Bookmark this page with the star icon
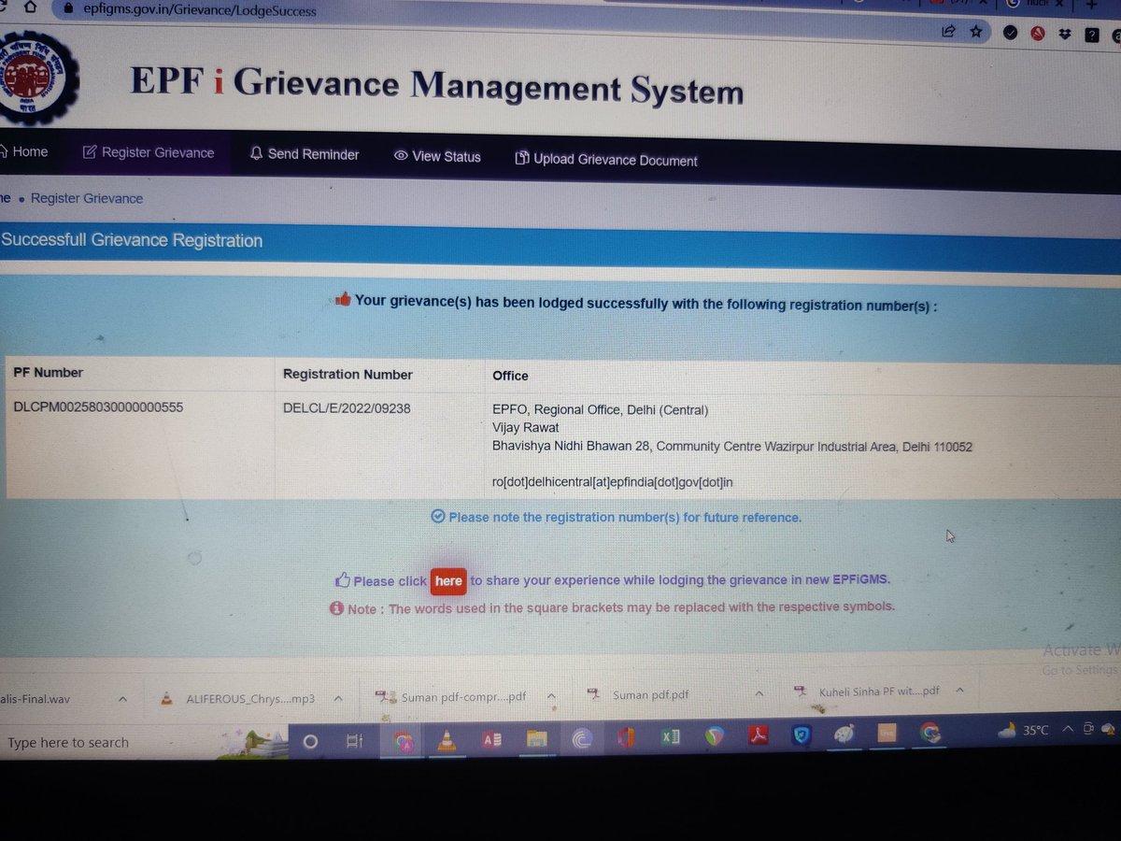 click(976, 31)
